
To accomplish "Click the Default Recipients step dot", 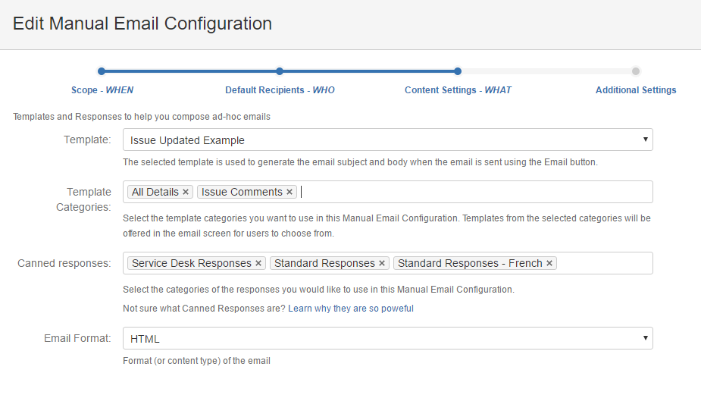I will [x=280, y=71].
